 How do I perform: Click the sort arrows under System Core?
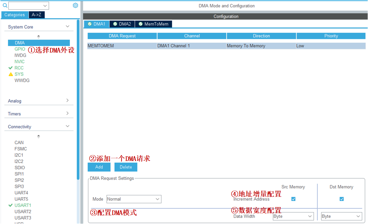point(39,36)
